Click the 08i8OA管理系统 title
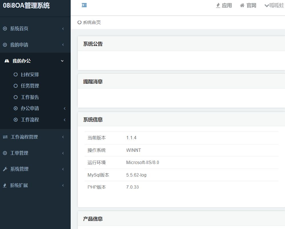The height and width of the screenshot is (229, 285). tap(26, 5)
